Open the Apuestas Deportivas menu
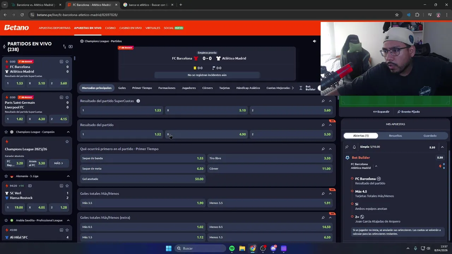Viewport: 452px width, 254px height. coord(54,28)
